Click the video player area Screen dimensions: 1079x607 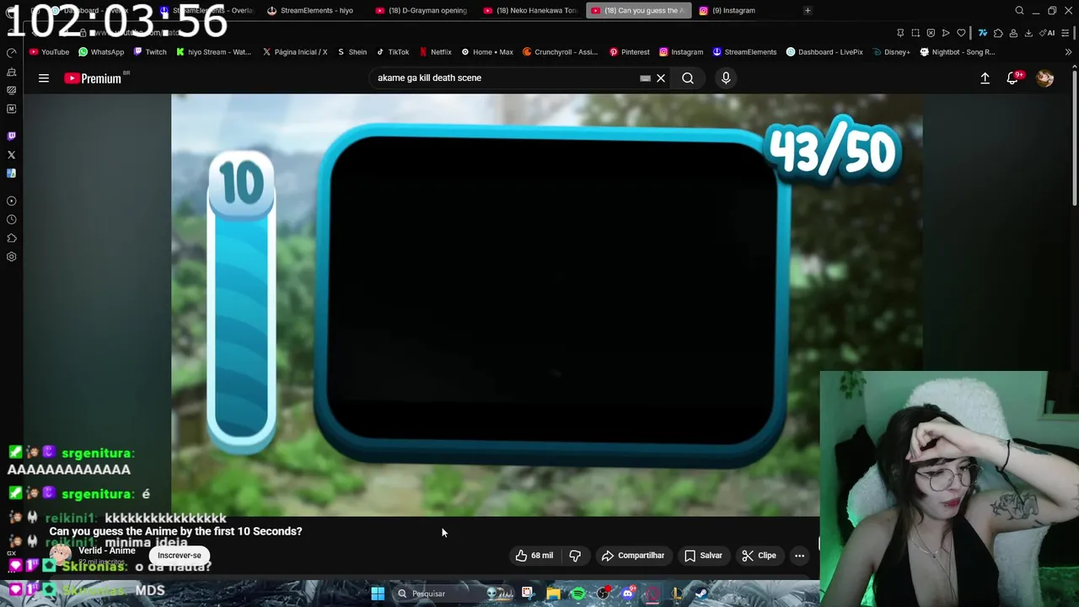(546, 303)
